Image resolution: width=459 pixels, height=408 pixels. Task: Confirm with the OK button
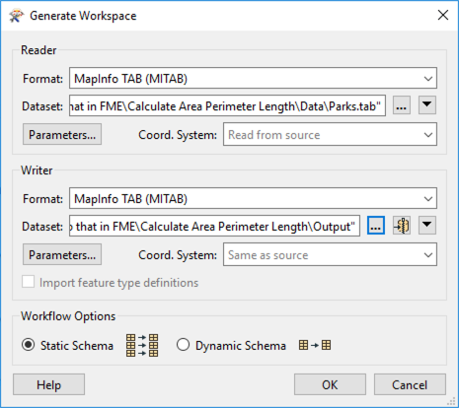pos(330,384)
